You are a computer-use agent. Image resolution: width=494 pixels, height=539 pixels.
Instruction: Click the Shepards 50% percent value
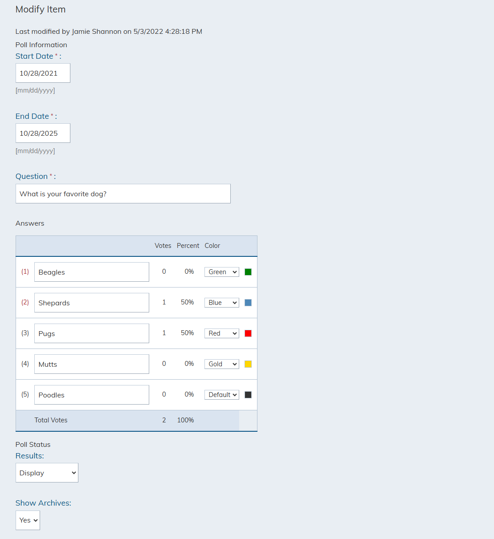187,302
